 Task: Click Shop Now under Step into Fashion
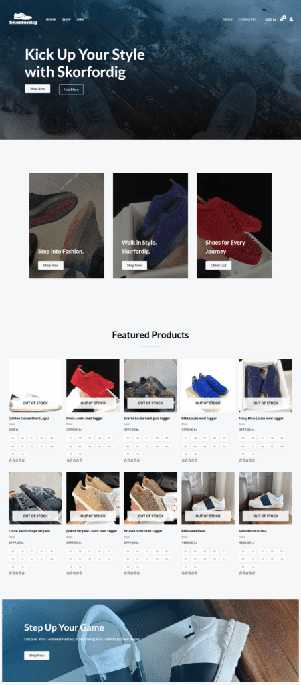click(x=51, y=265)
